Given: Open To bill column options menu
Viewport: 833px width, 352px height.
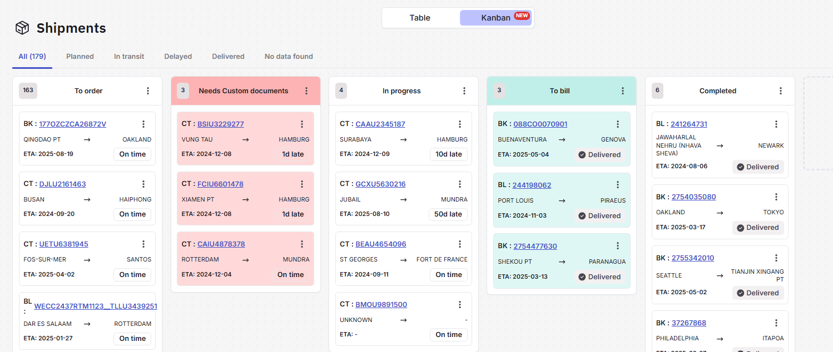Looking at the screenshot, I should coord(622,91).
